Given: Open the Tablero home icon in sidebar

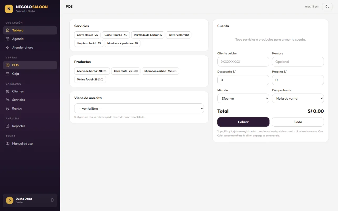Looking at the screenshot, I should click(8, 30).
